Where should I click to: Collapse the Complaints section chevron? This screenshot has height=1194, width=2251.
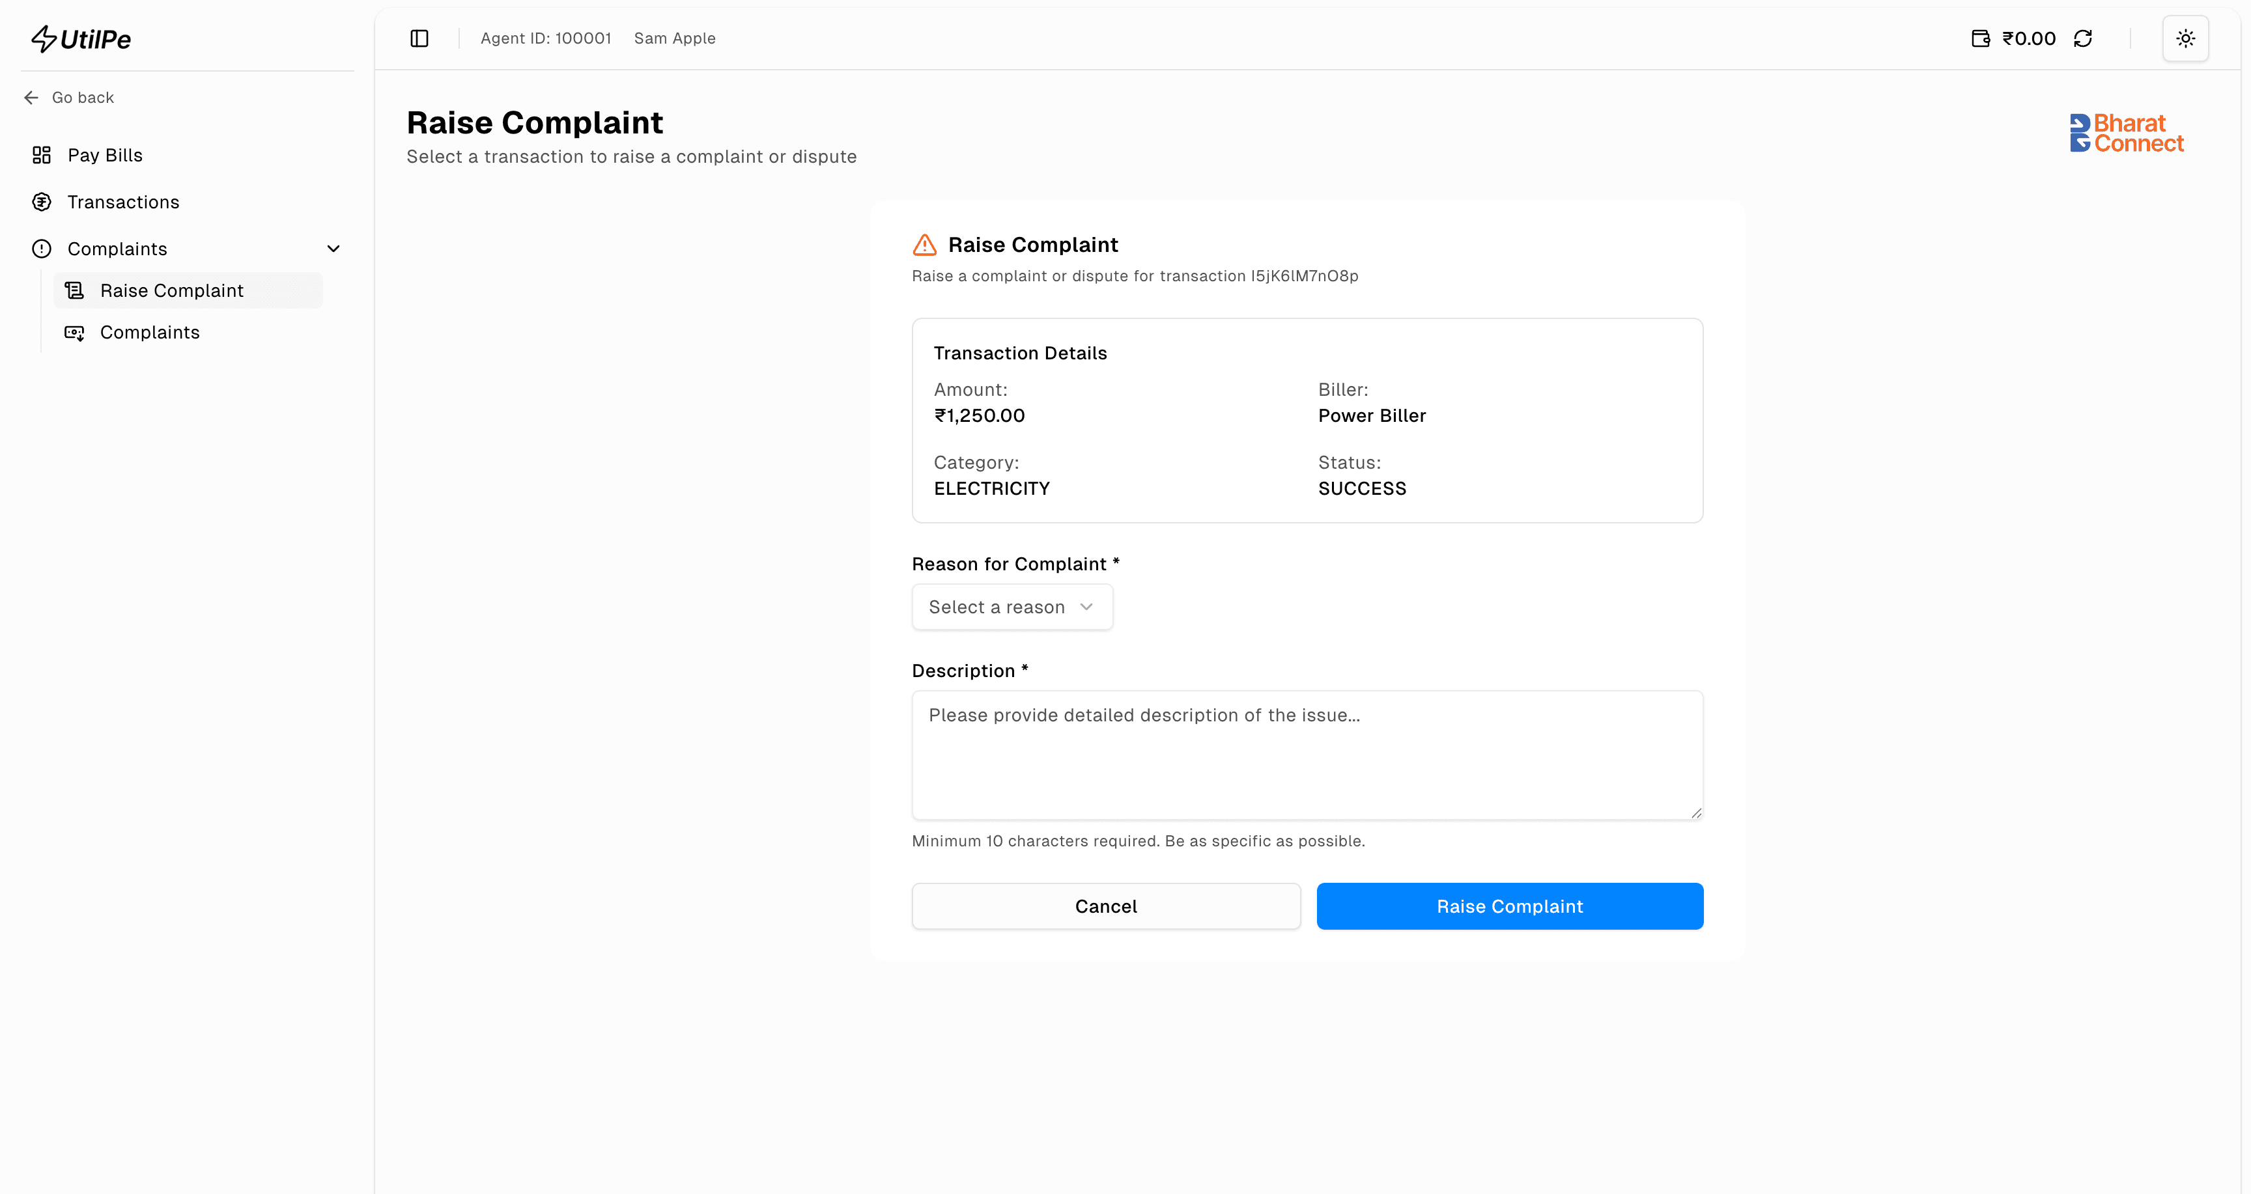333,249
